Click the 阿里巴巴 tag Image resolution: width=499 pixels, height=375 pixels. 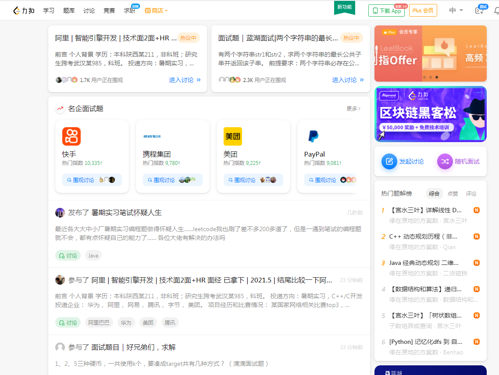99,323
